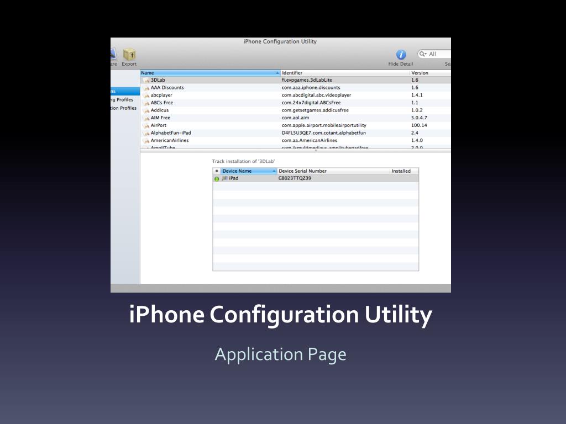
Task: Open the search magnifier dropdown
Action: coord(423,54)
